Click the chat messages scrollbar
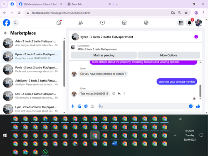The width and height of the screenshot is (208, 156). tap(200, 91)
